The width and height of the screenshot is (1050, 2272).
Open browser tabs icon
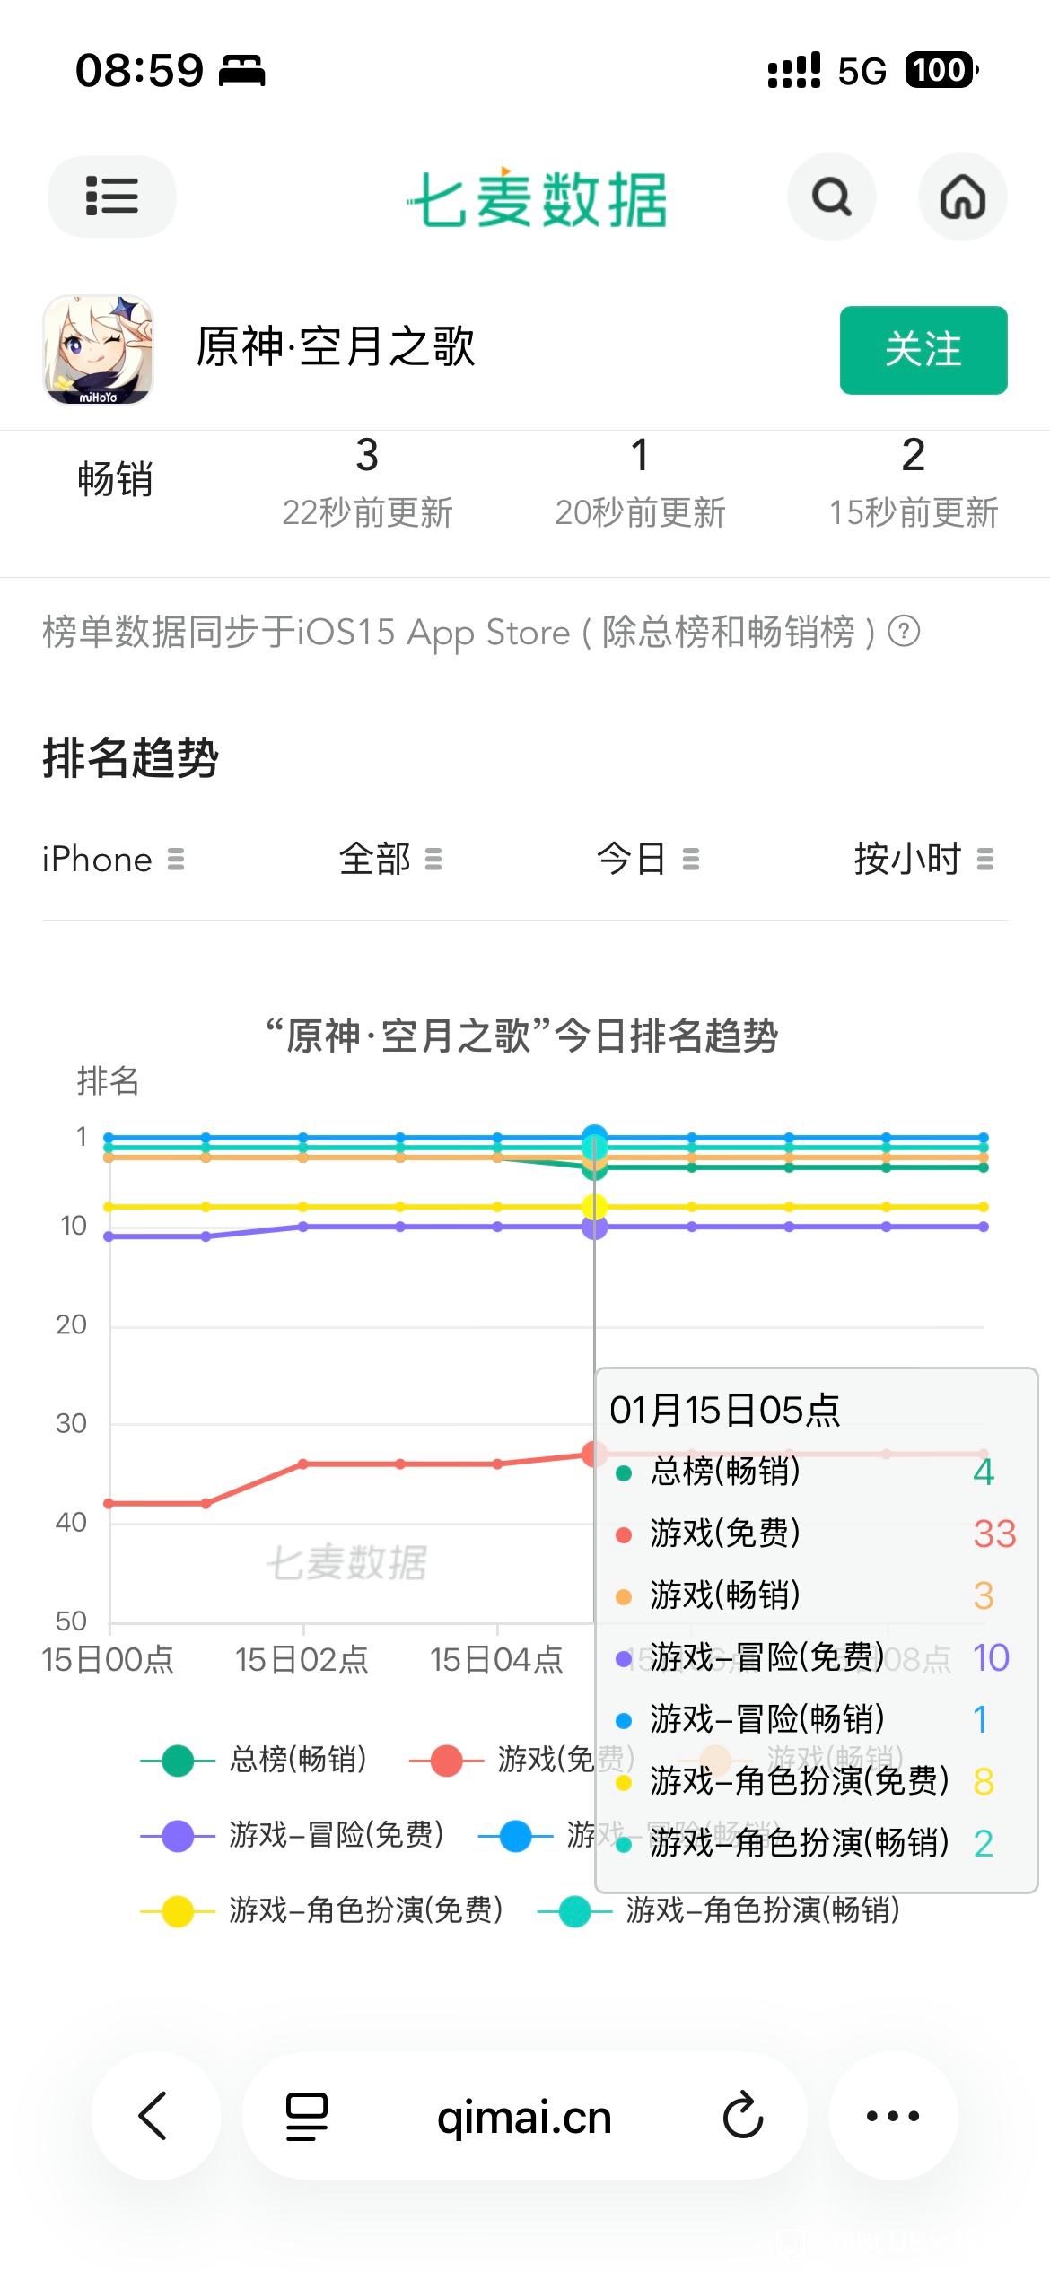click(306, 2116)
